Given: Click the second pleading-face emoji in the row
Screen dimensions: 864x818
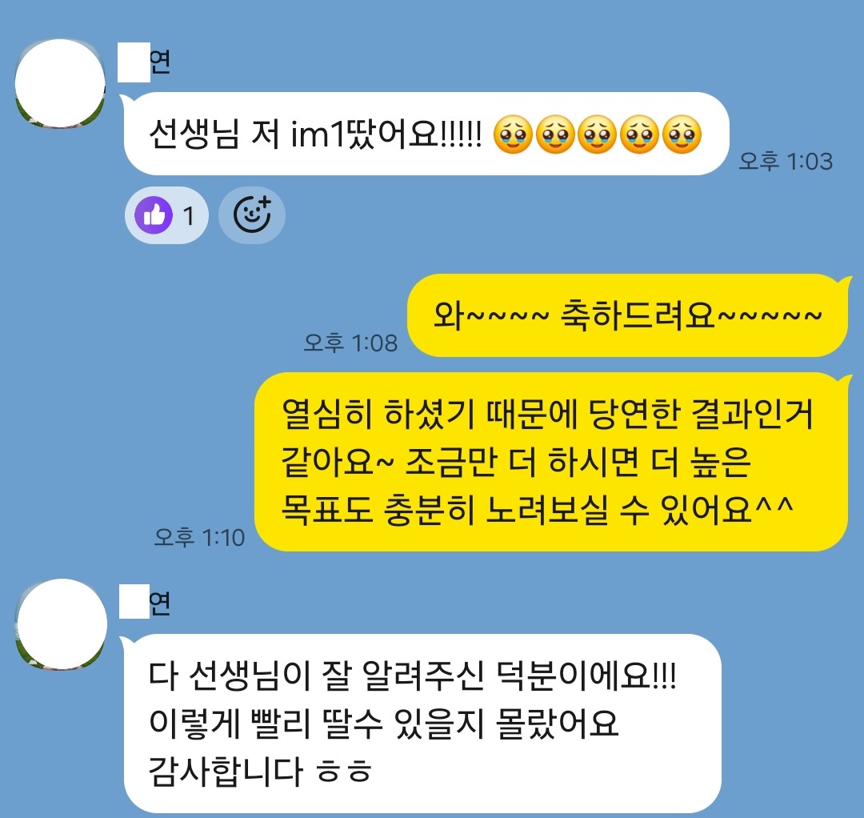Looking at the screenshot, I should click(555, 134).
